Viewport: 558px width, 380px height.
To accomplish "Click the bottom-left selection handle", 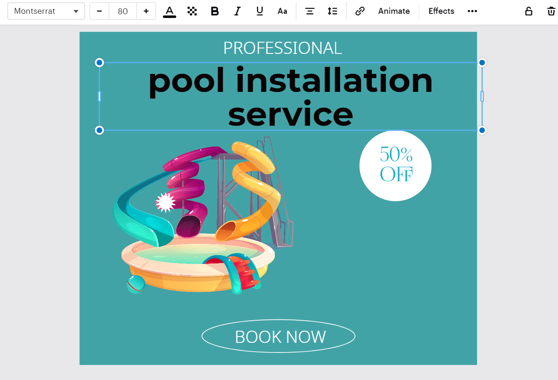I will [99, 130].
